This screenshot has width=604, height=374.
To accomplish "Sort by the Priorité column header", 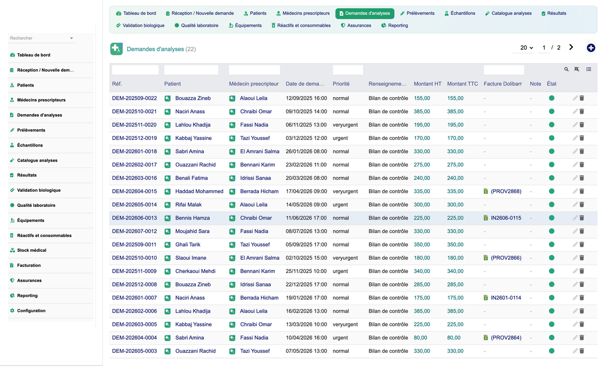I will pyautogui.click(x=341, y=84).
